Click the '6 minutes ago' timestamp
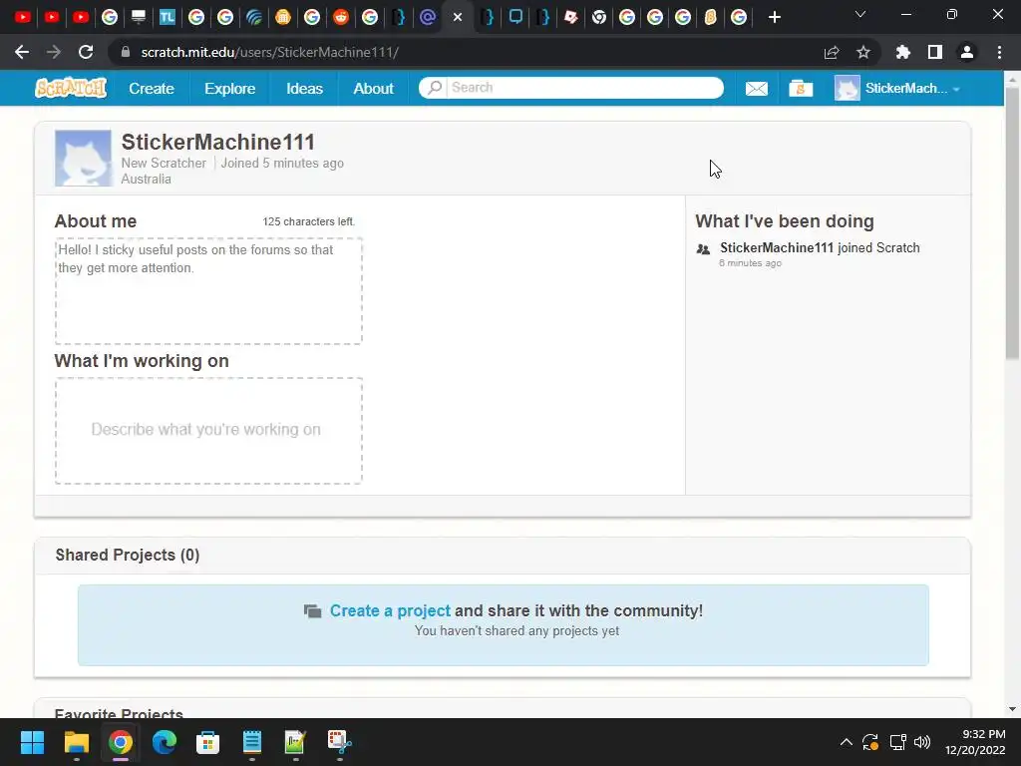 (x=750, y=263)
